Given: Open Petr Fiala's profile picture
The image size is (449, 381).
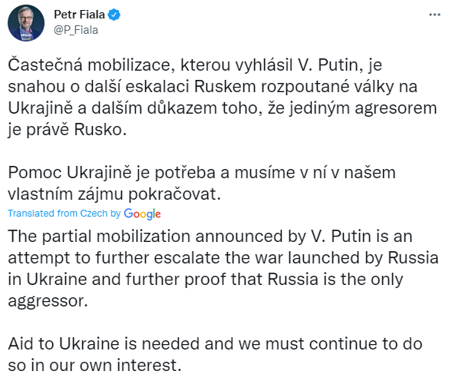Looking at the screenshot, I should (x=26, y=23).
